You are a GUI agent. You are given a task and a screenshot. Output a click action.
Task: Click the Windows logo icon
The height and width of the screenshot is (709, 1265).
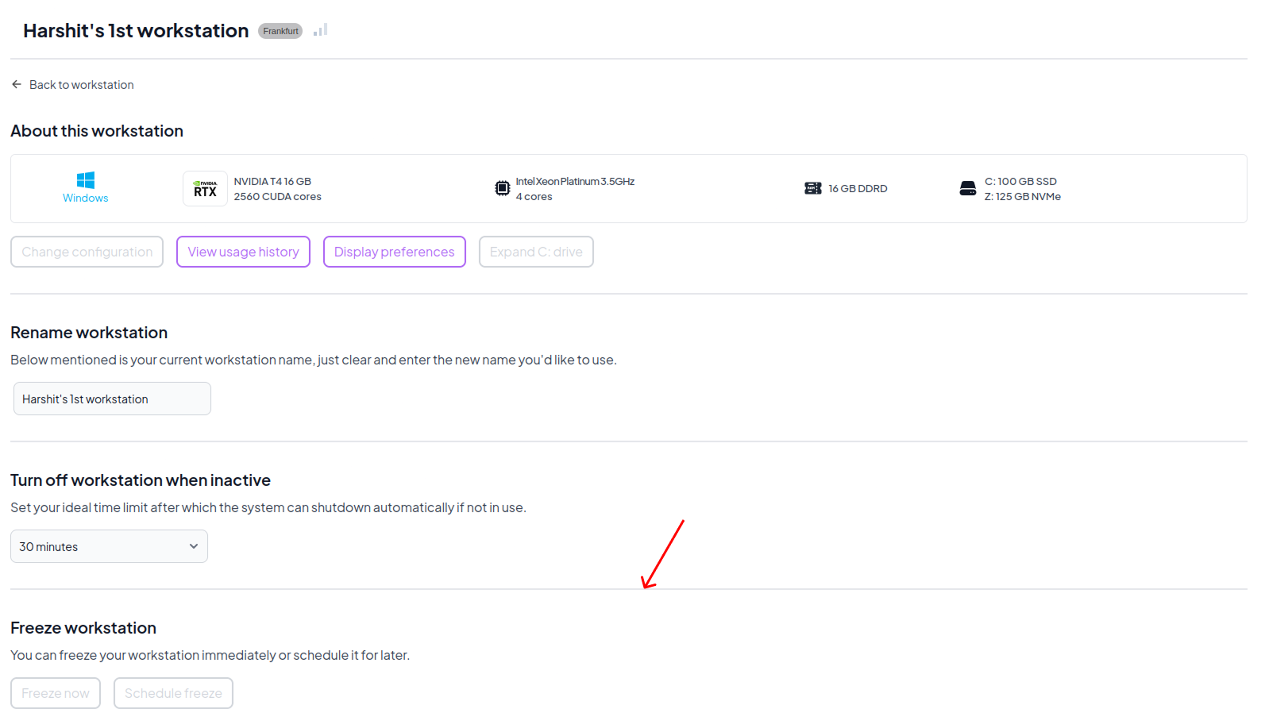86,180
